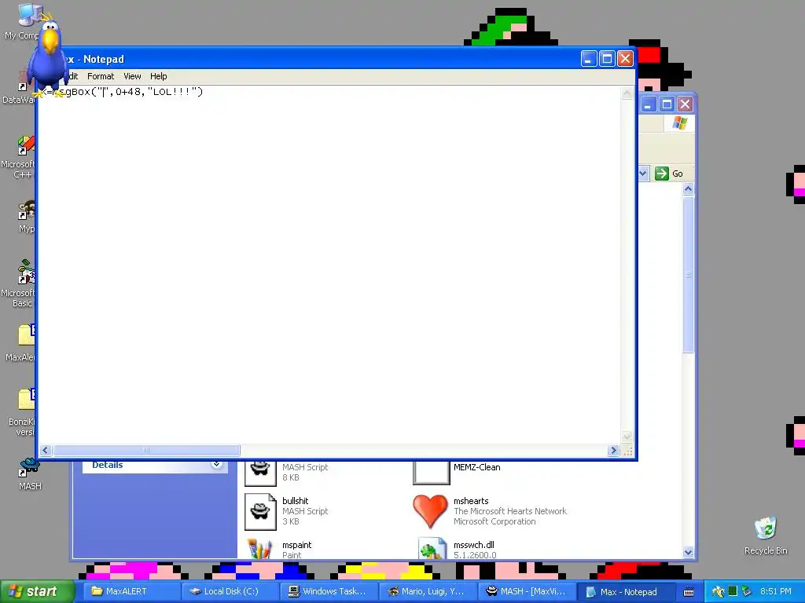Minimize the Notepad window

[588, 59]
